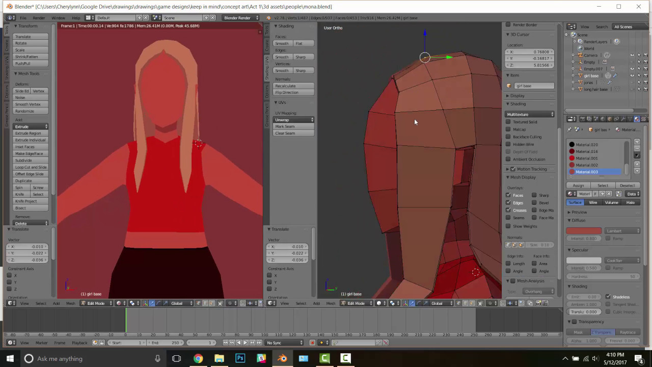This screenshot has width=652, height=367.
Task: Open the Multitexture shading dropdown
Action: coord(530,114)
